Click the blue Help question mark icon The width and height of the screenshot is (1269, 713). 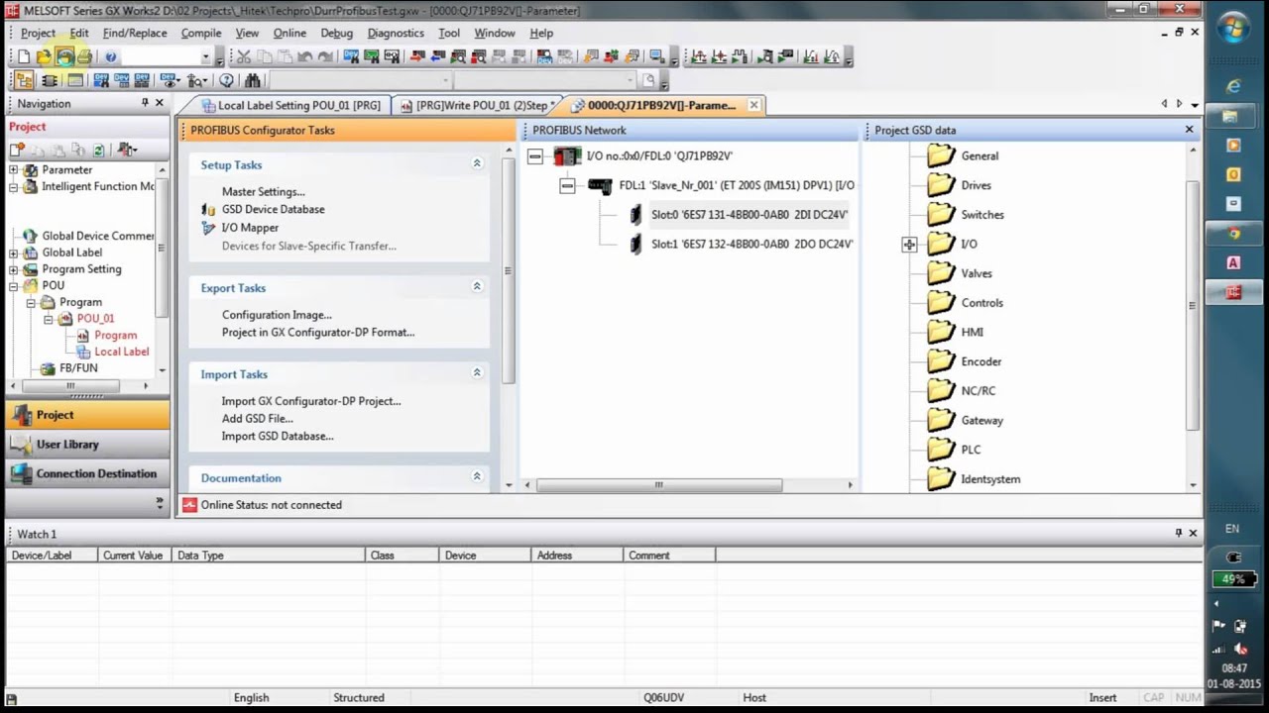[110, 57]
